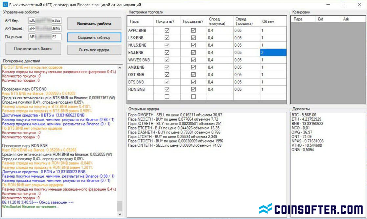Select the 'Пара NEOETH - BUY' open order
The image size is (367, 219).
[x=173, y=119]
